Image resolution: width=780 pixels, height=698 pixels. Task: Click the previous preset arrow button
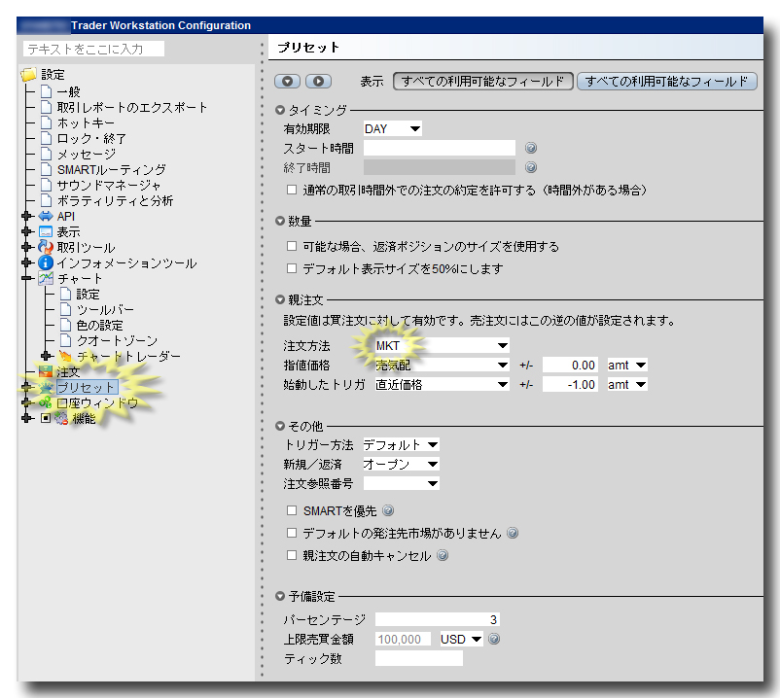(287, 81)
